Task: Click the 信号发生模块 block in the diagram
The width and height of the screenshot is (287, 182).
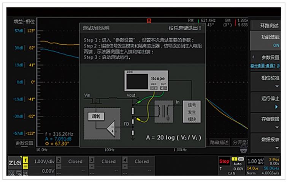Action: [x=192, y=112]
